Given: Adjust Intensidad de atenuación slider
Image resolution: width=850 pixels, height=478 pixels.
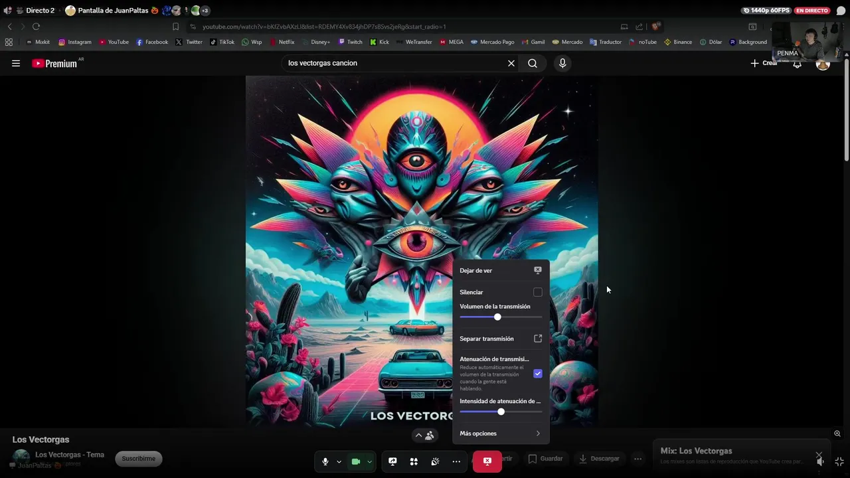Looking at the screenshot, I should point(501,412).
